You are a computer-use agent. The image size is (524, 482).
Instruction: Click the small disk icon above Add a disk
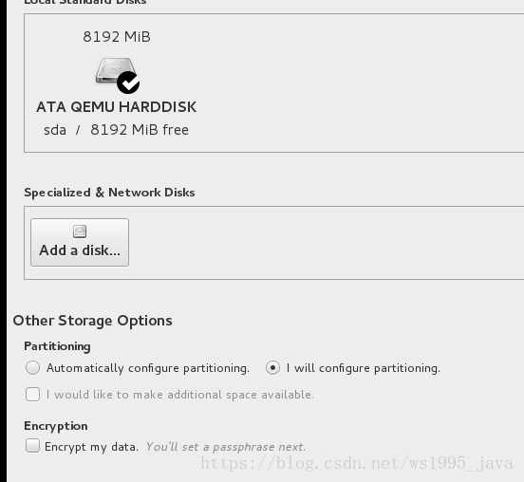pos(80,232)
